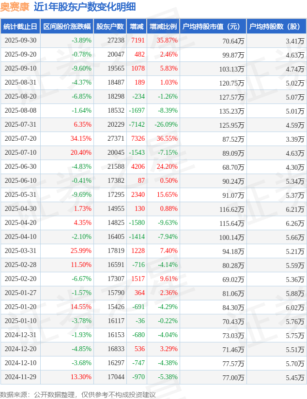Click the 股东户数 column header

click(x=109, y=27)
